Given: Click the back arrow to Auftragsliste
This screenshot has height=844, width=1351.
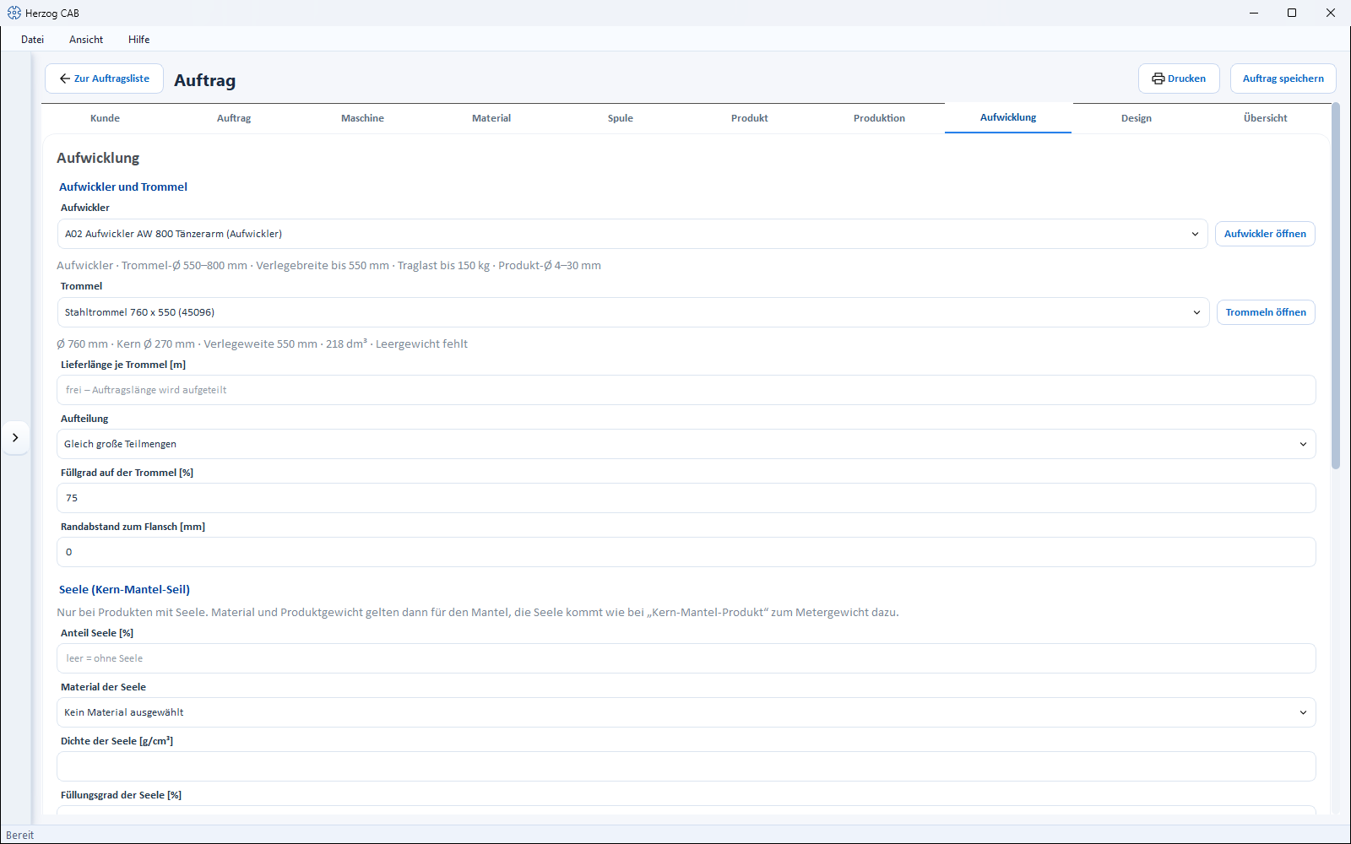Looking at the screenshot, I should (65, 78).
